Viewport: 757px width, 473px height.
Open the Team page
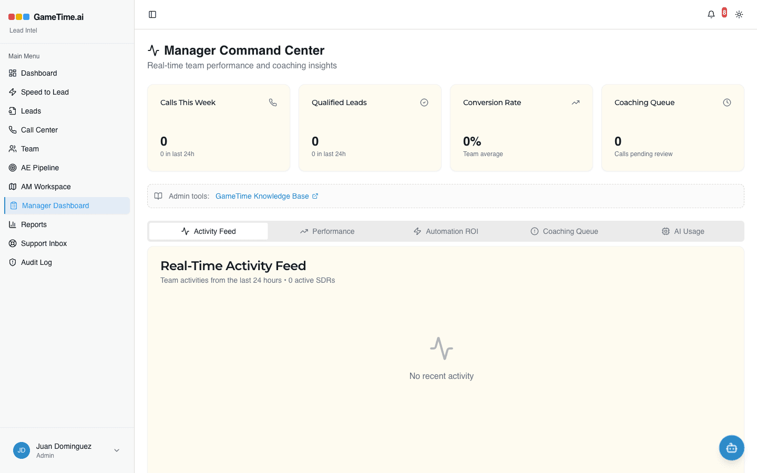click(x=67, y=149)
